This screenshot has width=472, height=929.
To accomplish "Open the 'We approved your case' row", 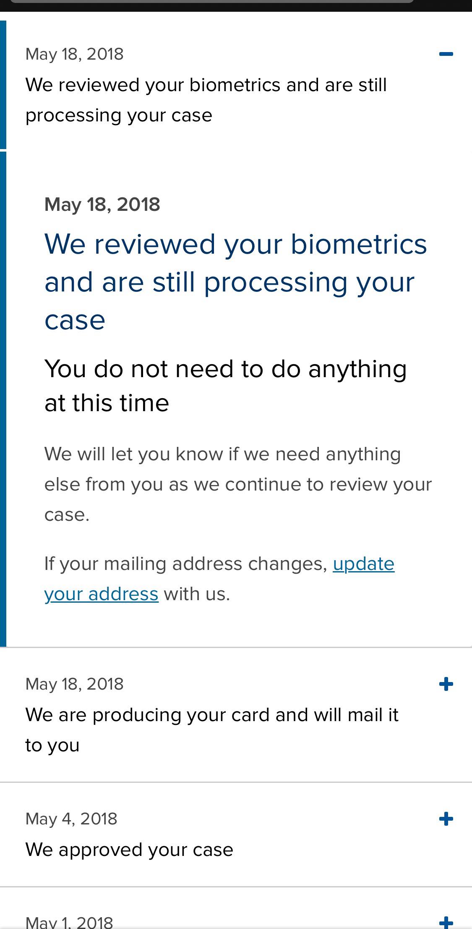I will click(x=129, y=850).
